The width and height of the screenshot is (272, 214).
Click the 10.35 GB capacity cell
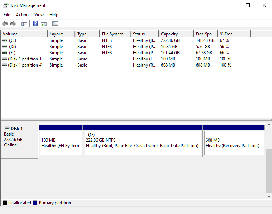pos(169,47)
